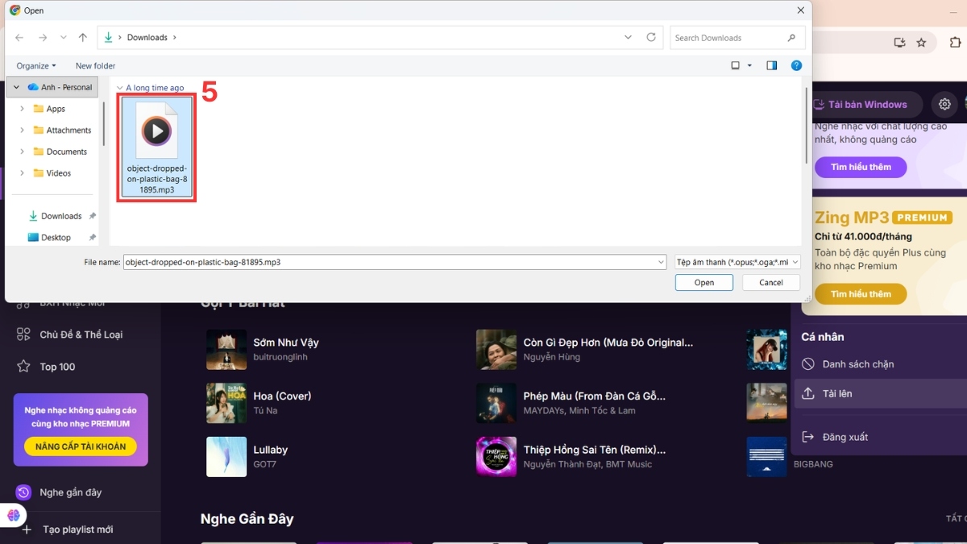Open Zing MP3 settings gear
The height and width of the screenshot is (544, 967).
coord(944,104)
